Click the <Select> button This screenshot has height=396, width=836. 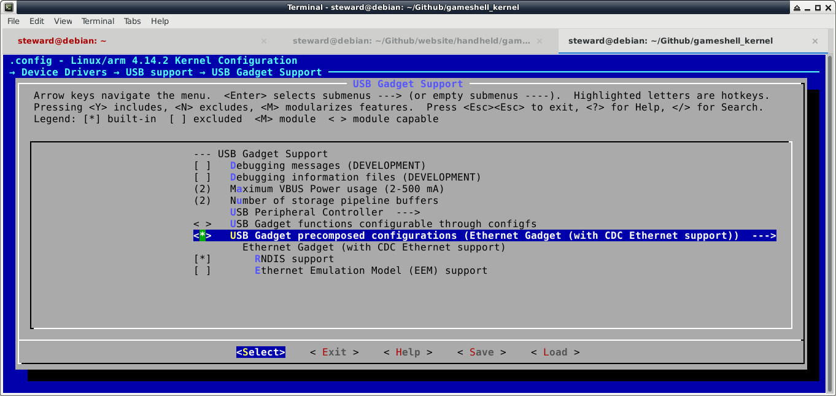pyautogui.click(x=261, y=352)
